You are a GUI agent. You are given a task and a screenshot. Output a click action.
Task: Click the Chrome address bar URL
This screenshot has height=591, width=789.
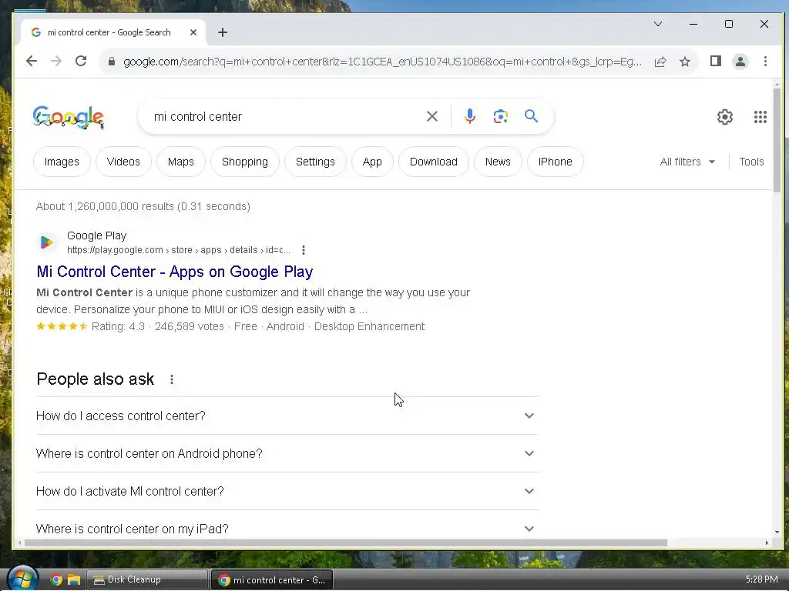coord(382,62)
